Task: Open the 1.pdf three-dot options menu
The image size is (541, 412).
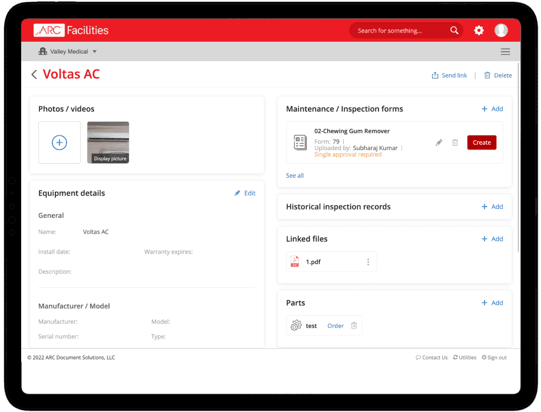Action: tap(369, 262)
